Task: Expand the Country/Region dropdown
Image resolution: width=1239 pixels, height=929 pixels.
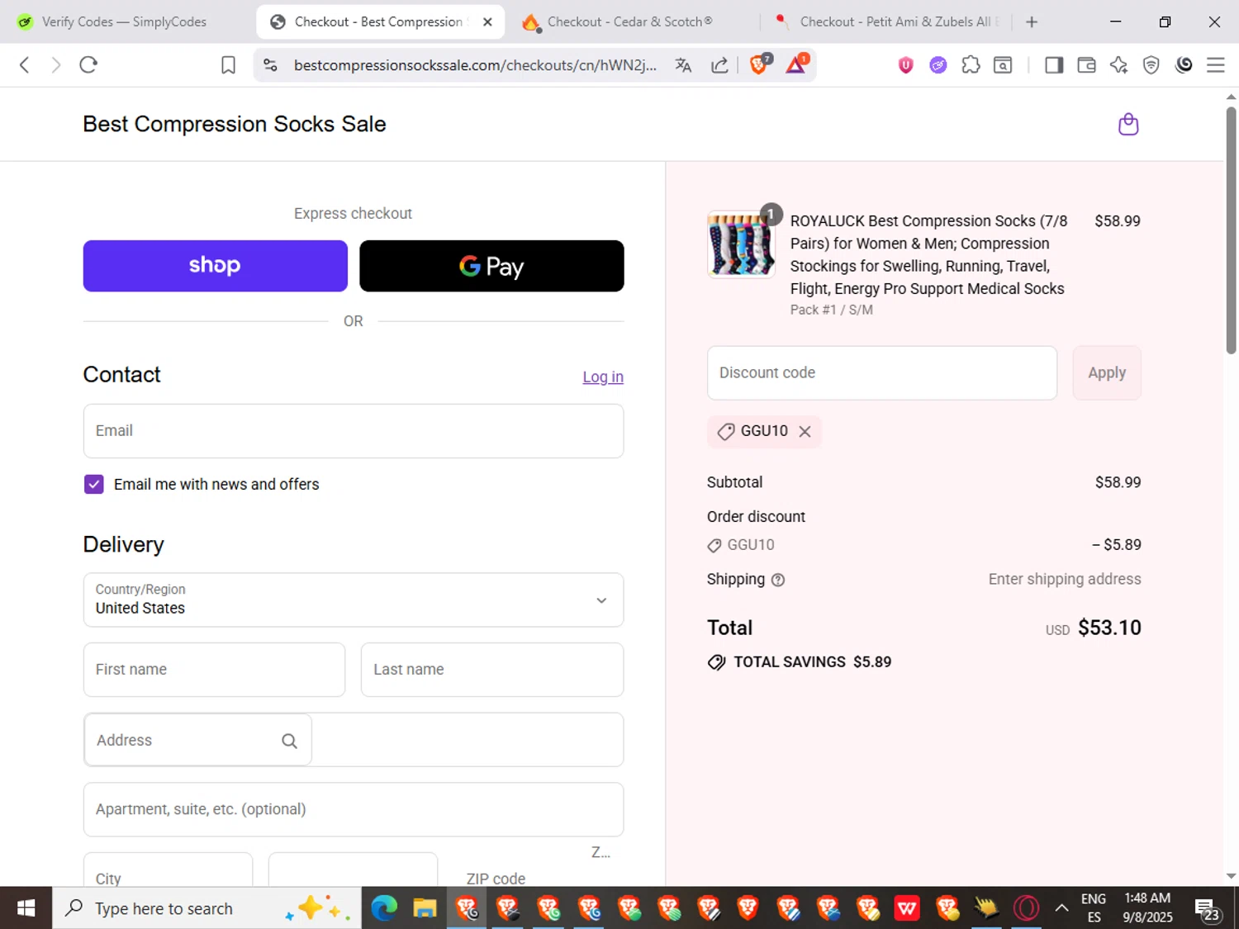Action: tap(354, 600)
